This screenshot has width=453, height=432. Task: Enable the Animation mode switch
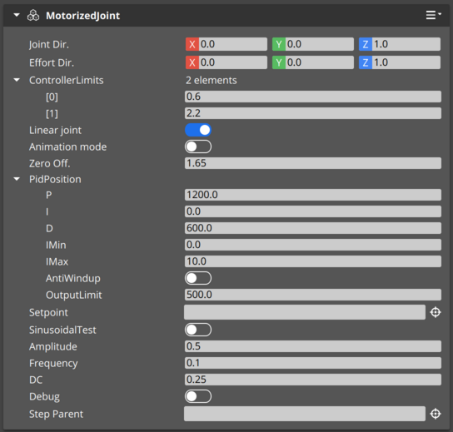pos(198,146)
